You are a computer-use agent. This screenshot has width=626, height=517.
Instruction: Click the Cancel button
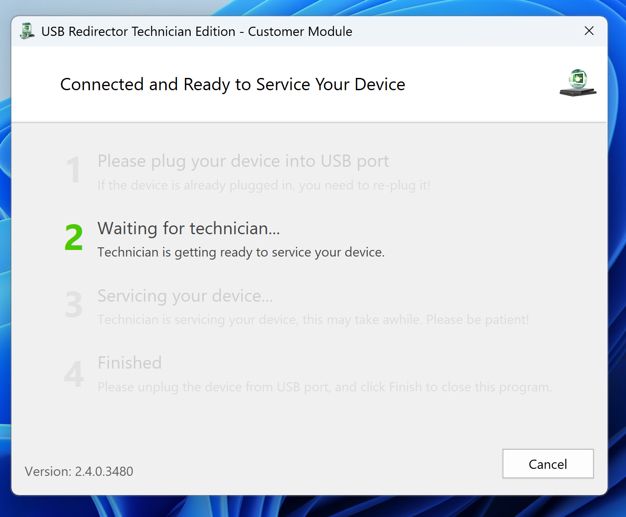548,464
